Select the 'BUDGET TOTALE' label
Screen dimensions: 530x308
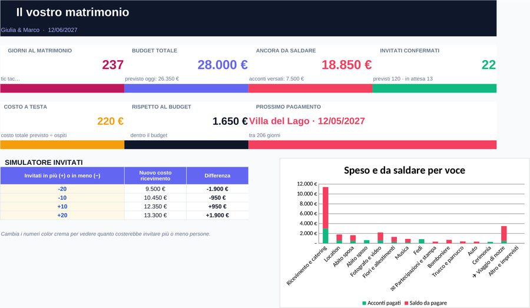point(154,51)
